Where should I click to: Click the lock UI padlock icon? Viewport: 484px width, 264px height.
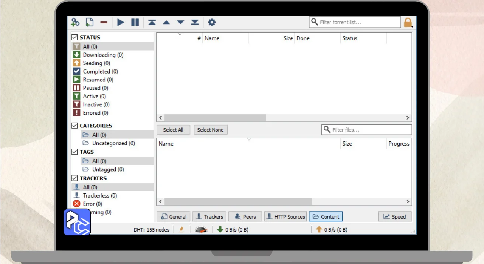point(408,23)
